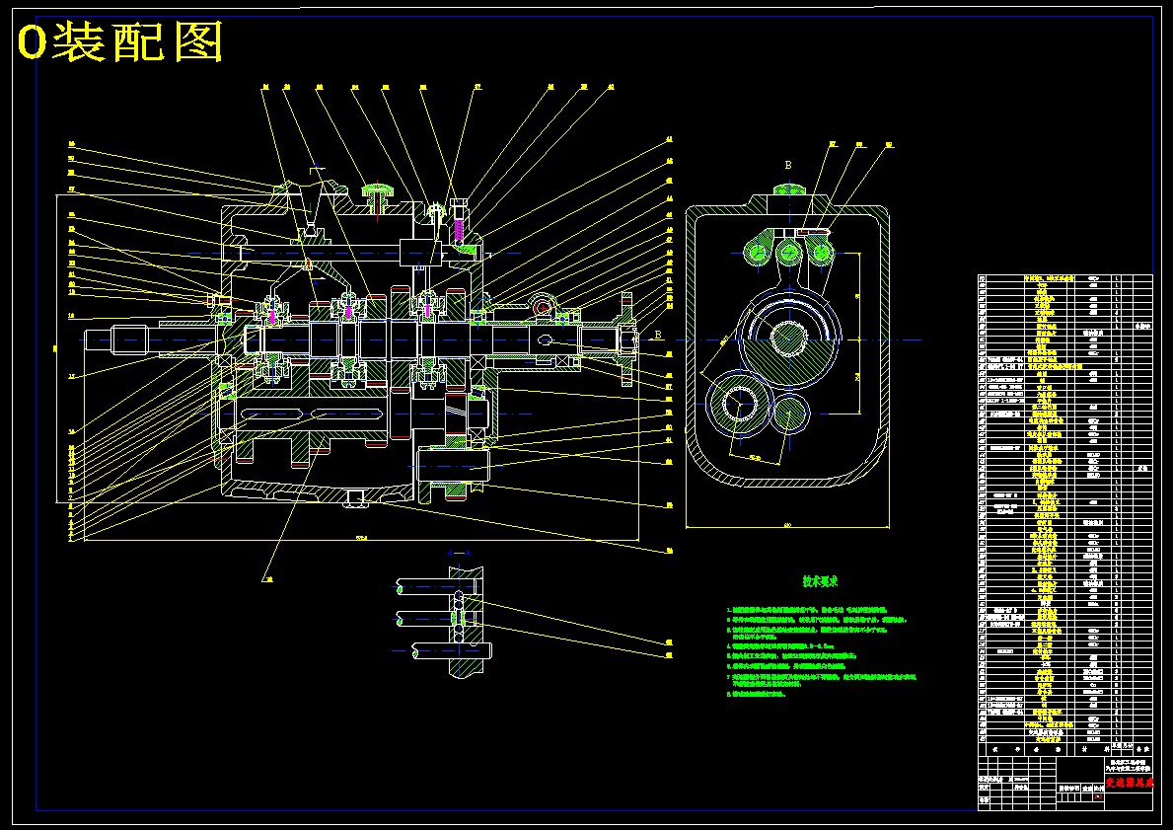Select the green "技术要求" heading
This screenshot has height=830, width=1173.
[x=820, y=581]
